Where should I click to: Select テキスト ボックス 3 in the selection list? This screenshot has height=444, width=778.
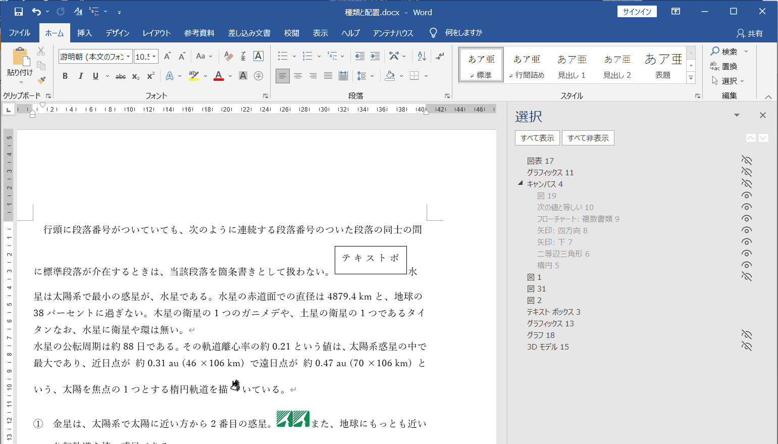tap(553, 312)
